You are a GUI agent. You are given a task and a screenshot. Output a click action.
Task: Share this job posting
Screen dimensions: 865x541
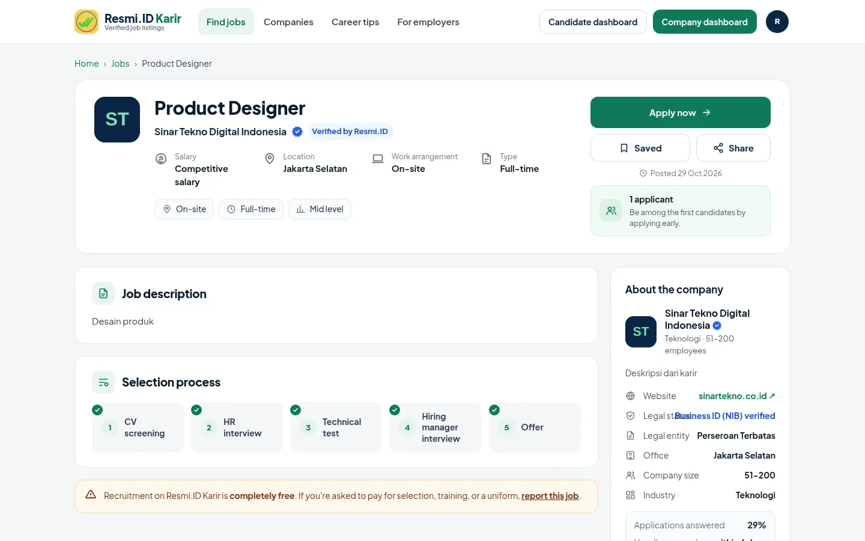pyautogui.click(x=733, y=148)
